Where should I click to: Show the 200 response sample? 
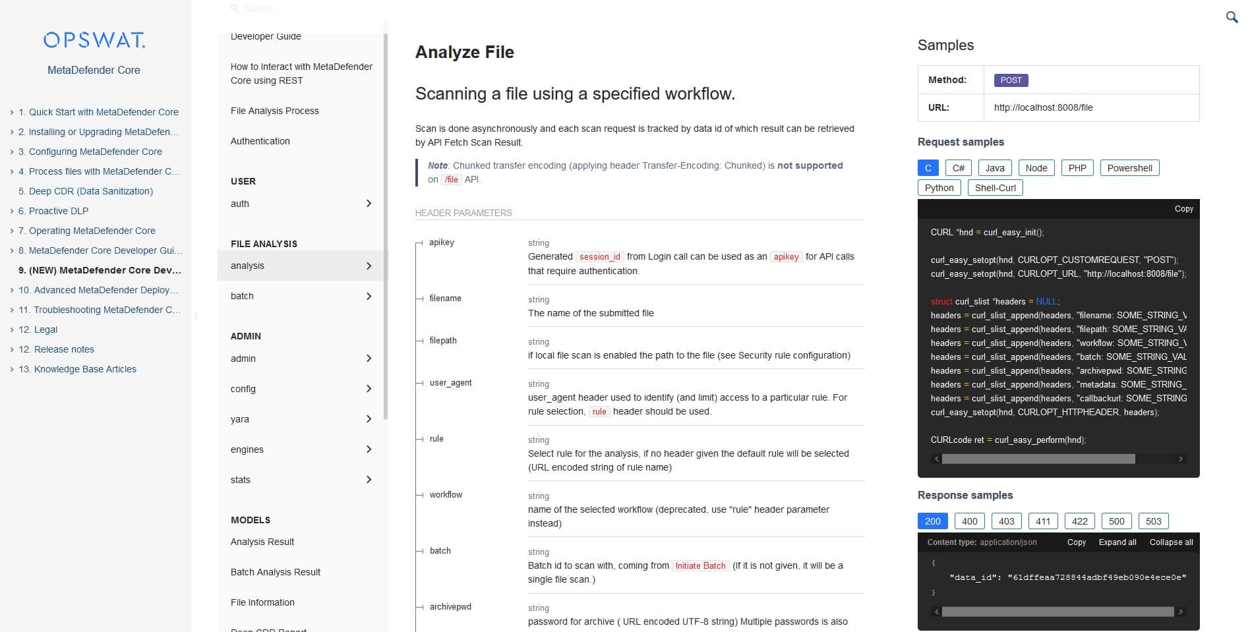(932, 521)
